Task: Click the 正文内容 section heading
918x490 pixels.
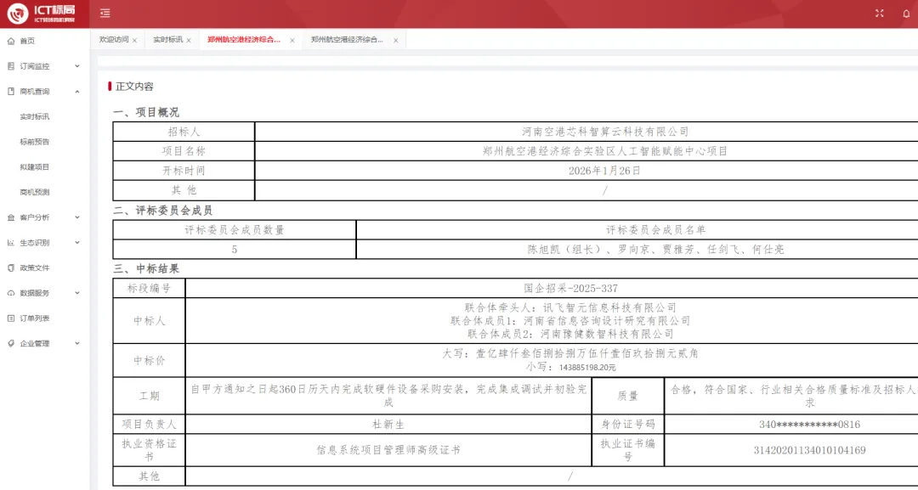Action: [134, 87]
